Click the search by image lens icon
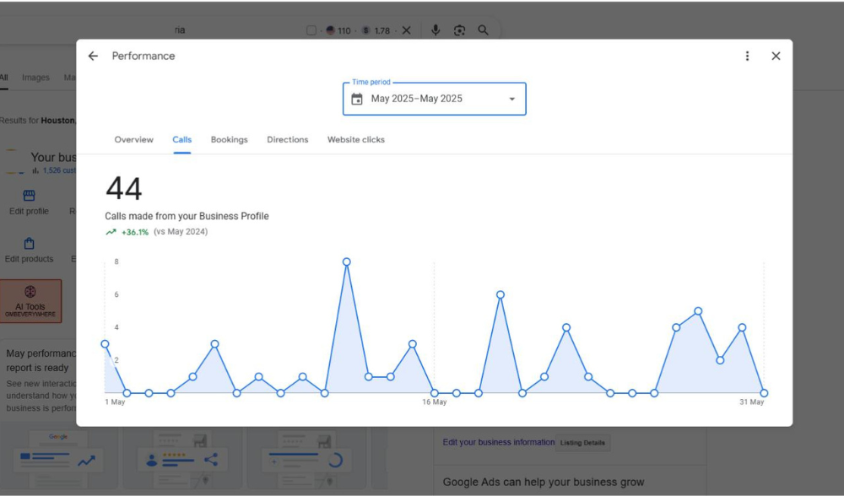The height and width of the screenshot is (496, 844). tap(459, 30)
